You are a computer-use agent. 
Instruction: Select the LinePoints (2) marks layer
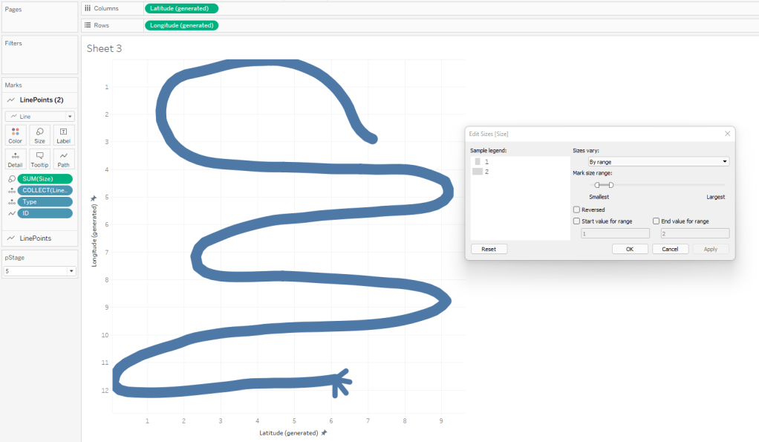point(41,100)
